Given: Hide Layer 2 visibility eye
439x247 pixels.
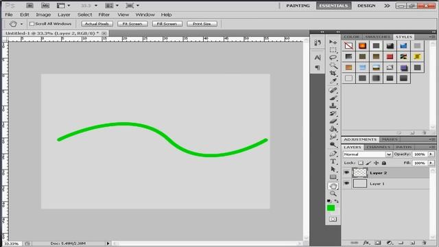Looking at the screenshot, I should (x=346, y=172).
